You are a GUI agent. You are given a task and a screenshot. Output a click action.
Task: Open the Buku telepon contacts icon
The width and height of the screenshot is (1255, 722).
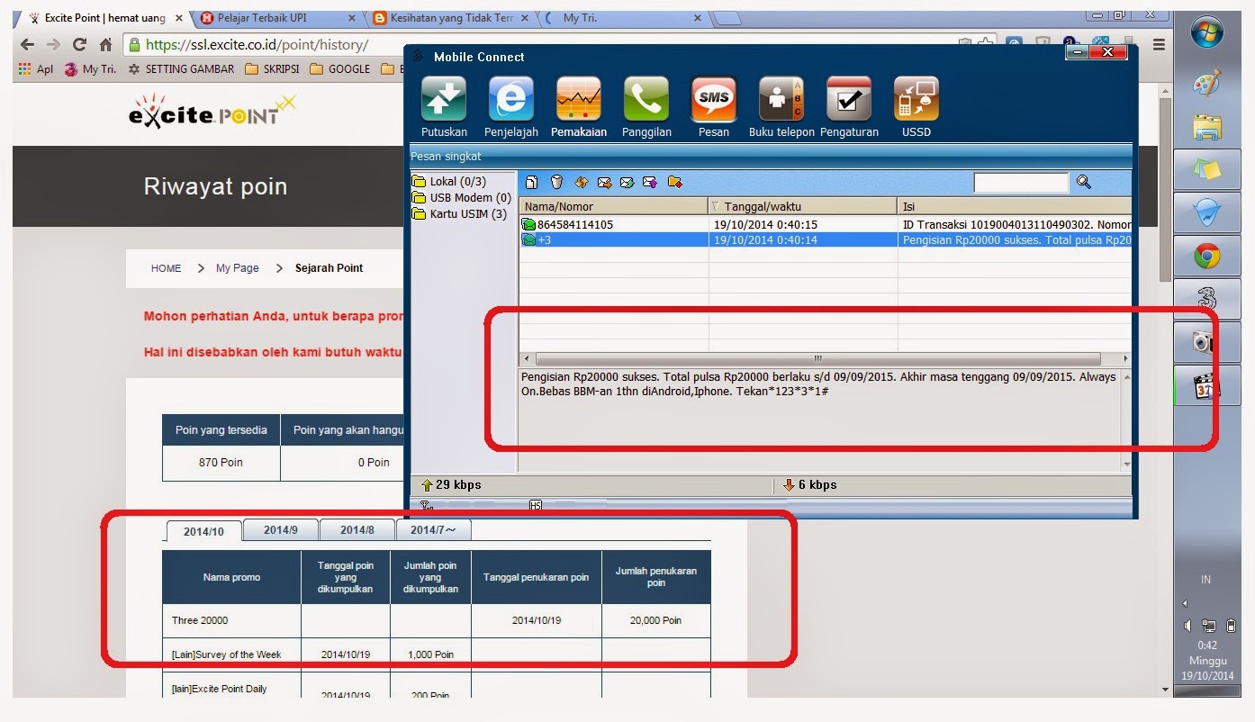tap(781, 99)
